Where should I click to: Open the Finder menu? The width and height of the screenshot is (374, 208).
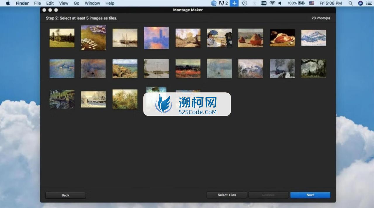[x=22, y=3]
